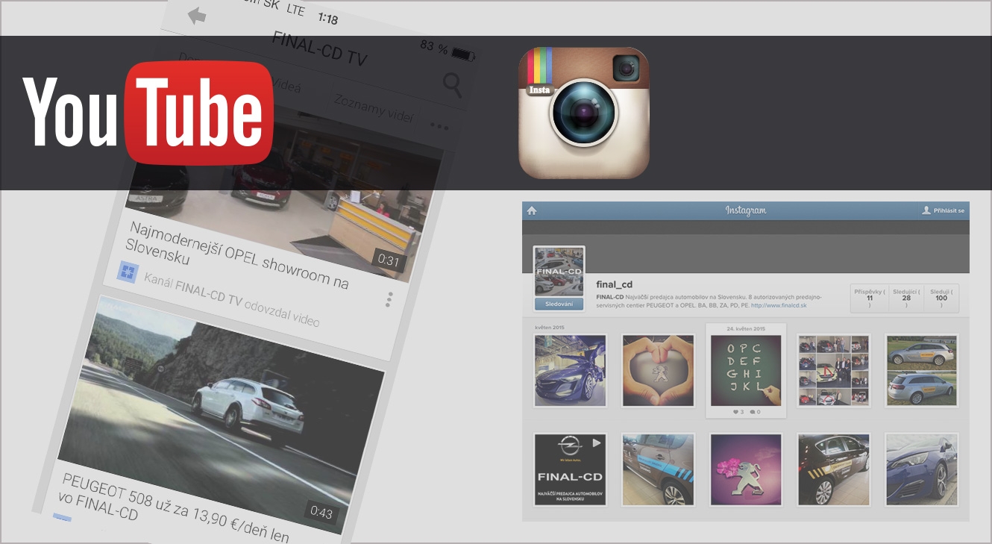Play the FINAL-CD Opel logo video post
Viewport: 992px width, 544px height.
[x=571, y=469]
